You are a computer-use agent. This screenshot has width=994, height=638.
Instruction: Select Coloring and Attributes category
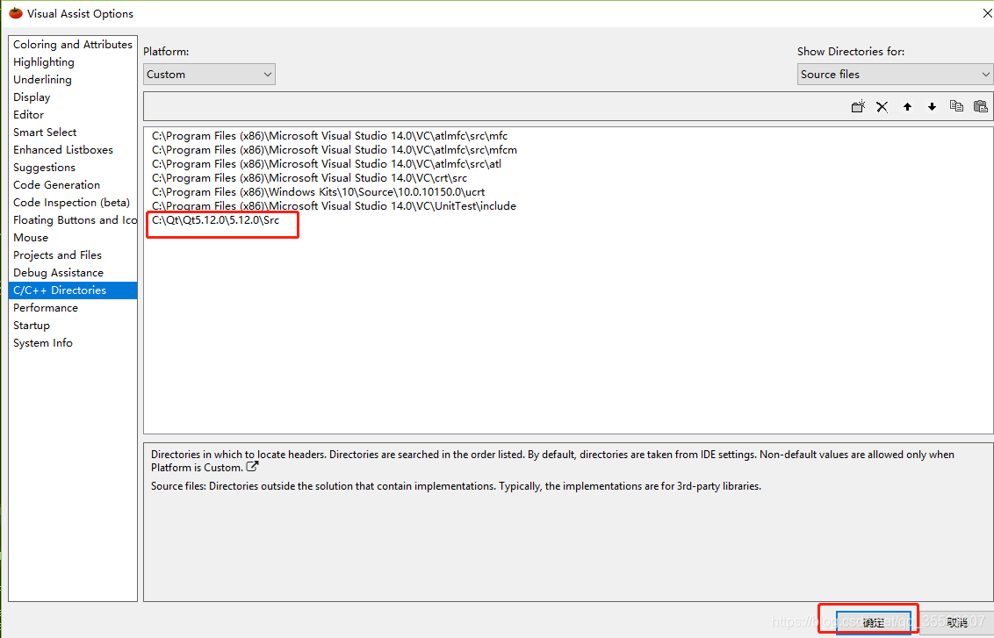tap(73, 45)
